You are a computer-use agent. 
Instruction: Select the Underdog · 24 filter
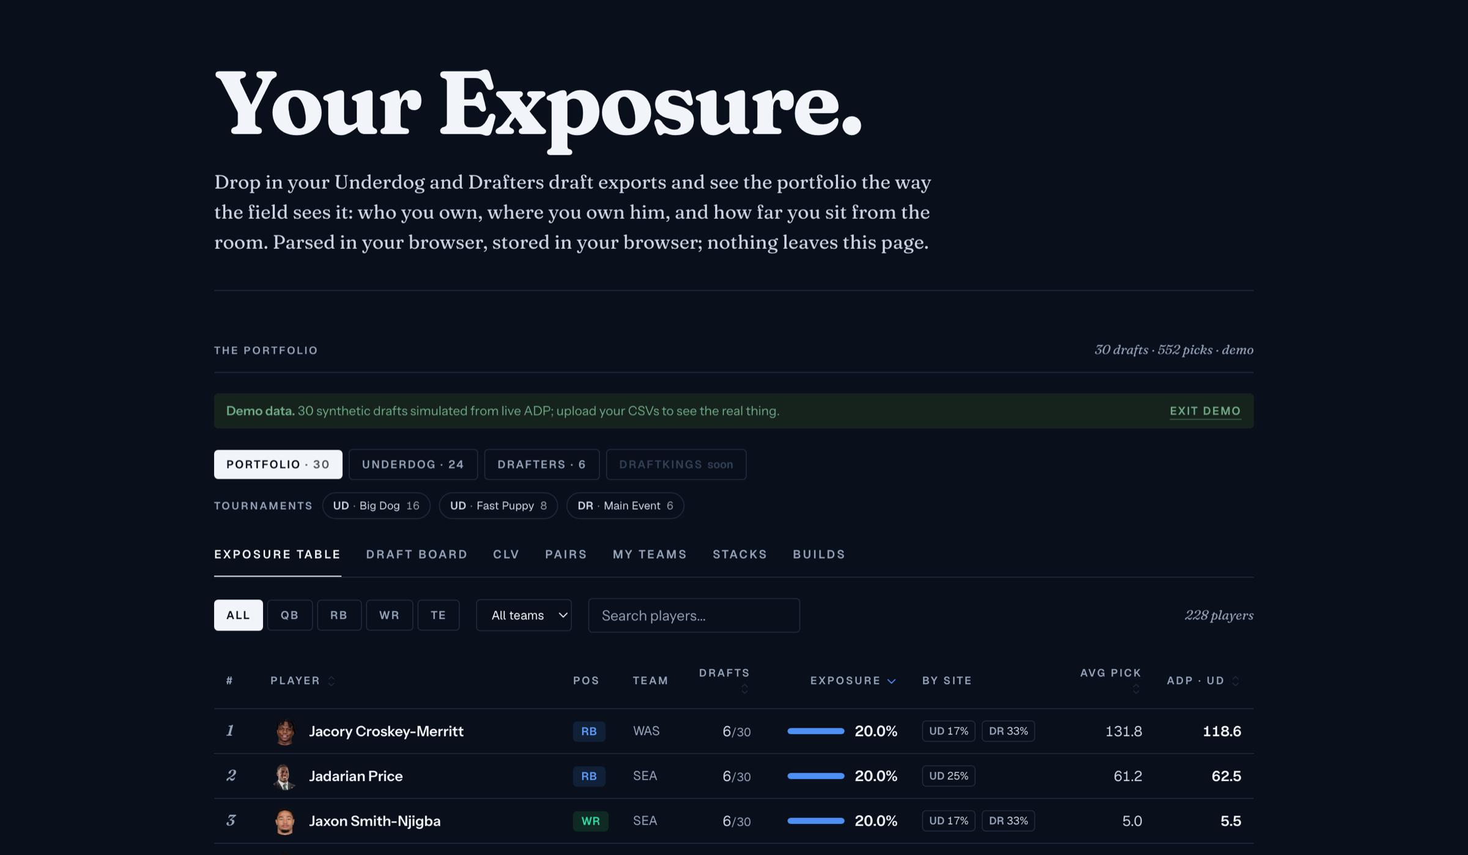413,464
